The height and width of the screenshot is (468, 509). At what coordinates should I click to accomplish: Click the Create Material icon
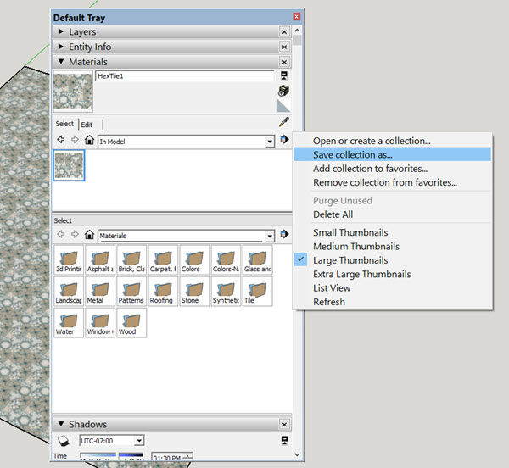coord(284,91)
